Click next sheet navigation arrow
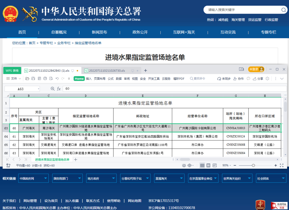Image resolution: width=289 pixels, height=210 pixels. click(20, 159)
